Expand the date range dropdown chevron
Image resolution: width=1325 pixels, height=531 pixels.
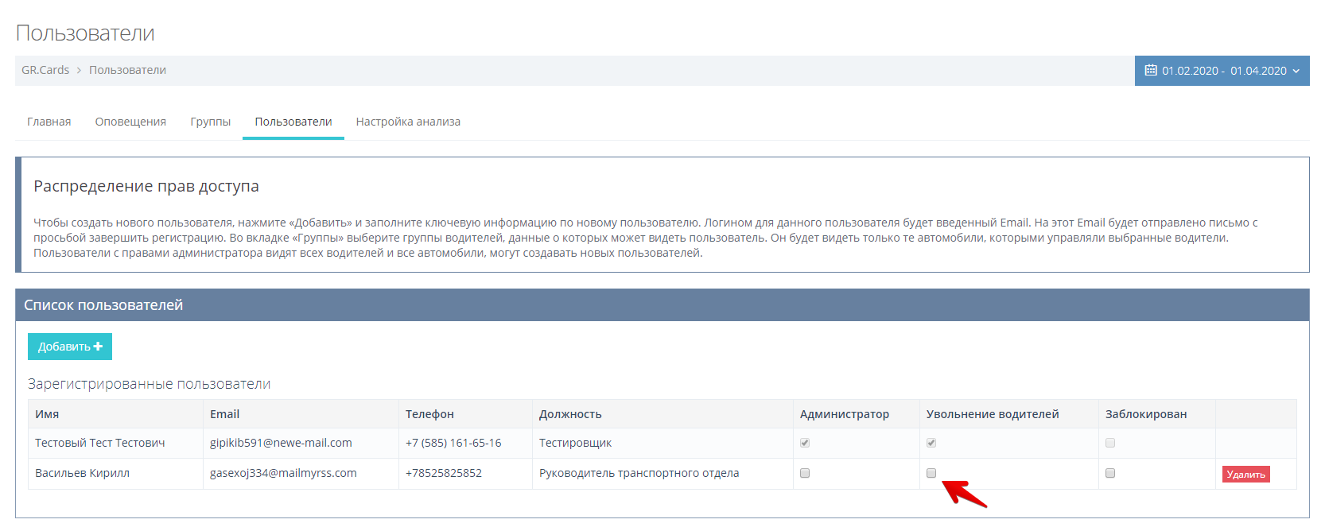1296,71
